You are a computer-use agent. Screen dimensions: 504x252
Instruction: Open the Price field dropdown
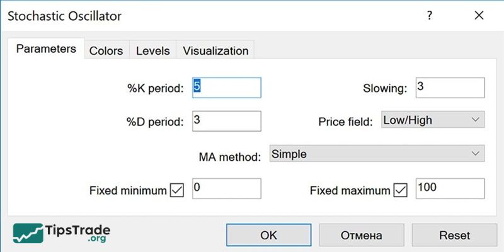click(433, 120)
